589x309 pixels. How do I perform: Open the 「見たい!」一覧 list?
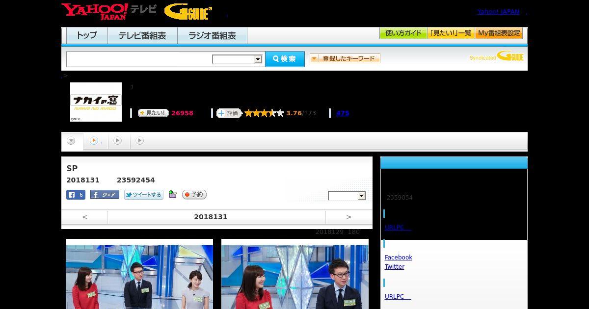(451, 33)
